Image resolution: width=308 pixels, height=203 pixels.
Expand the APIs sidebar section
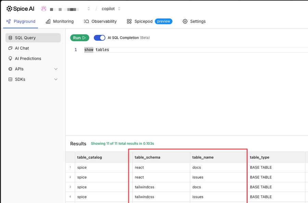pos(56,69)
